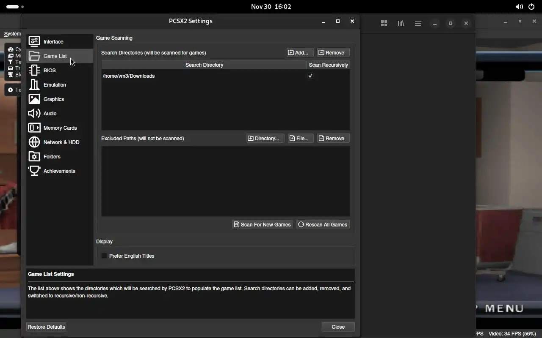Click Activities pill in top bar

pos(15,7)
